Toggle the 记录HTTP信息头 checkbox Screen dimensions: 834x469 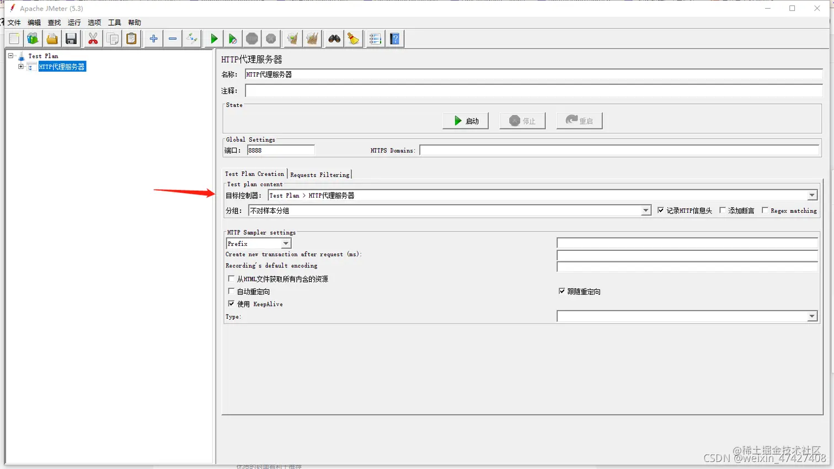tap(661, 211)
